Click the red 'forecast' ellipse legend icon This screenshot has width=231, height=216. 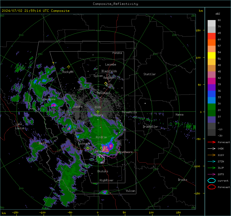click(x=211, y=187)
